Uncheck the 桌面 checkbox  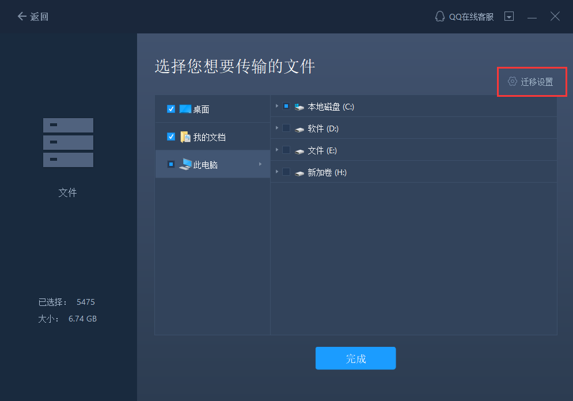click(x=170, y=109)
